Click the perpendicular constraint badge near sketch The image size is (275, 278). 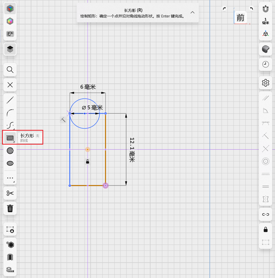coord(63,120)
